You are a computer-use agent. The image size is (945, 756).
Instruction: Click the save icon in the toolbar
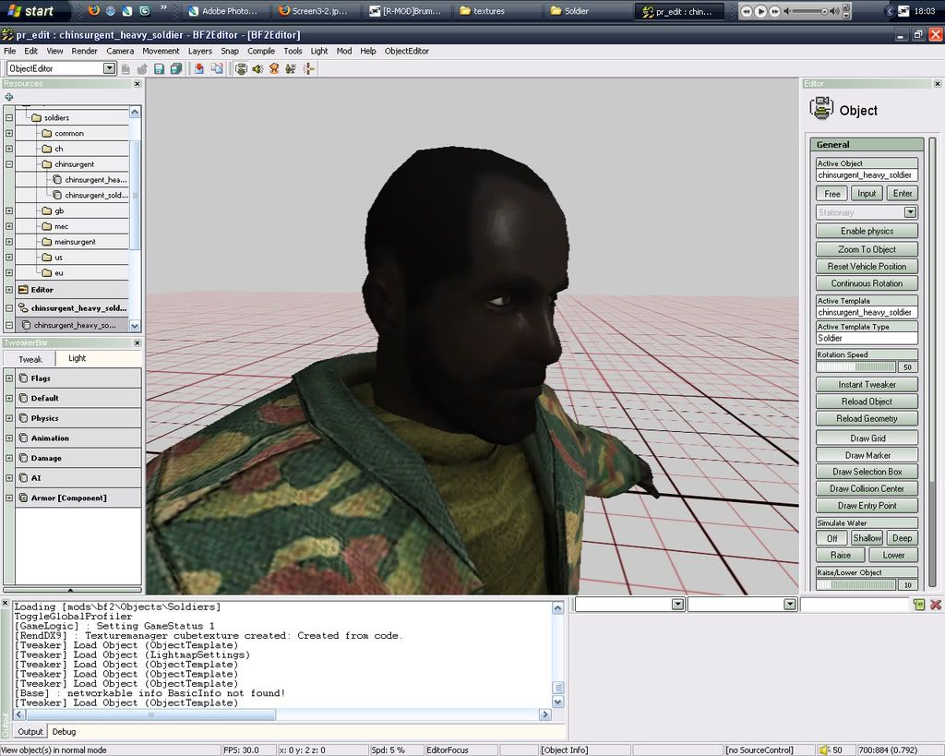click(x=159, y=69)
